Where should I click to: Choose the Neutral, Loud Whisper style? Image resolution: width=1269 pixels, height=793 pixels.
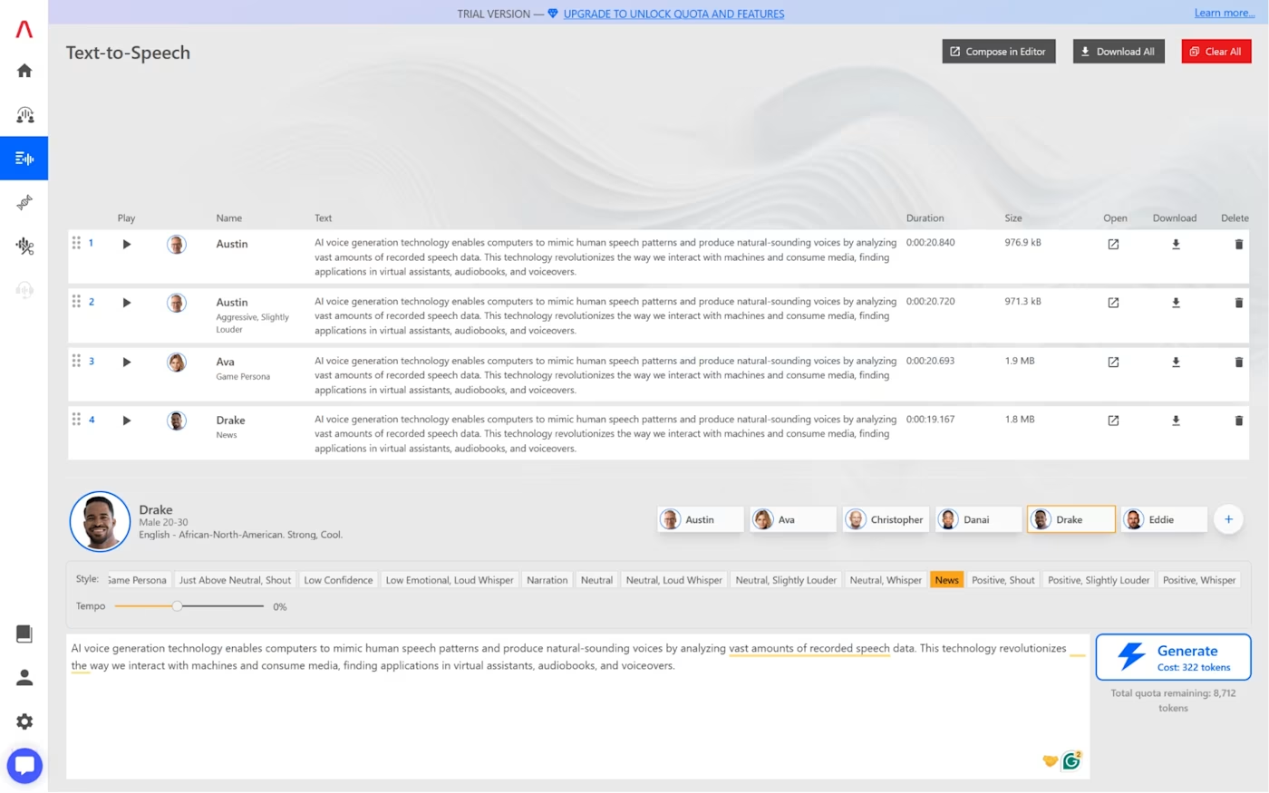(674, 580)
